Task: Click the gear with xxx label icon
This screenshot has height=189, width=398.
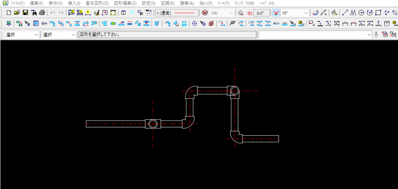Action: pyautogui.click(x=301, y=23)
